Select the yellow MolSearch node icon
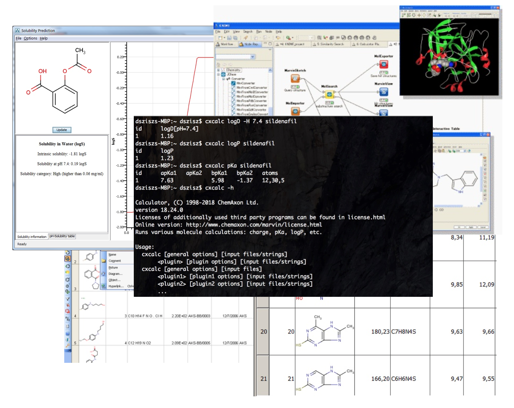This screenshot has height=408, width=514. (x=329, y=94)
